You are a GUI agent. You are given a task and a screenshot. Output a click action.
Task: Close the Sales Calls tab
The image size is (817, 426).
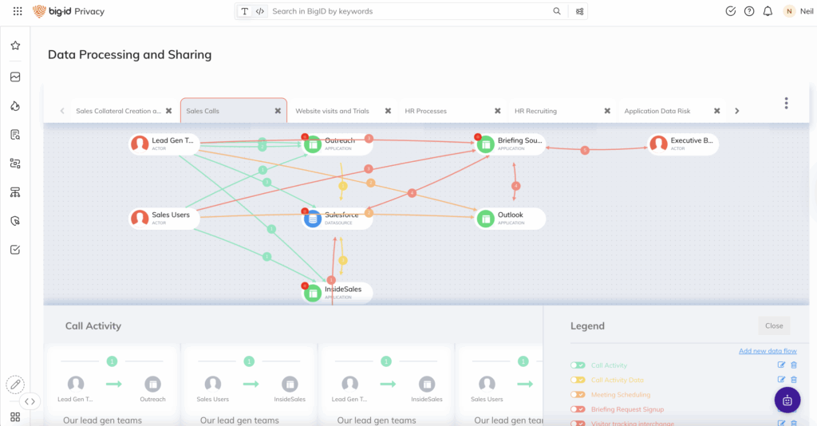(x=278, y=110)
